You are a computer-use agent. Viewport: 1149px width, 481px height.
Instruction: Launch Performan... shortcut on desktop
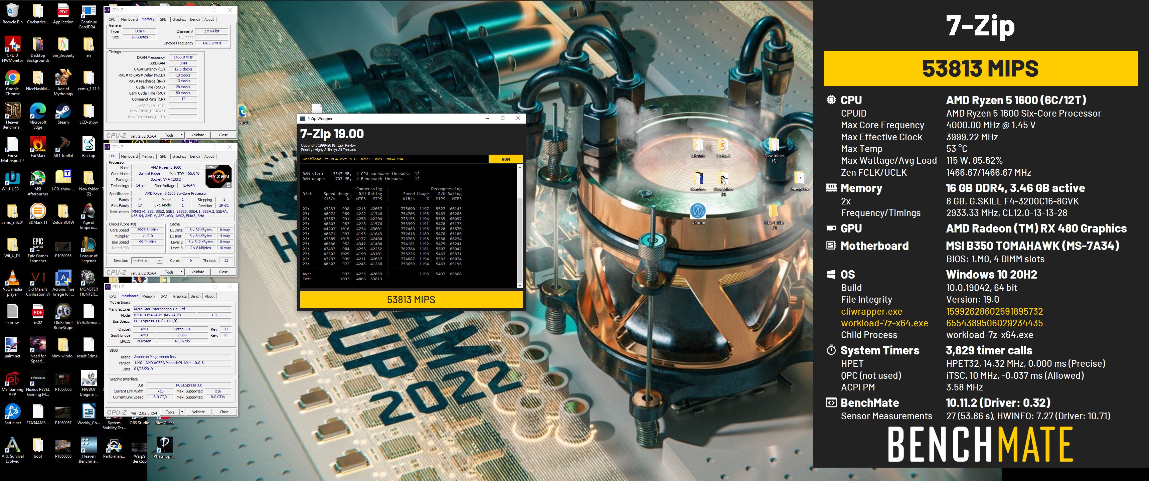tap(114, 448)
